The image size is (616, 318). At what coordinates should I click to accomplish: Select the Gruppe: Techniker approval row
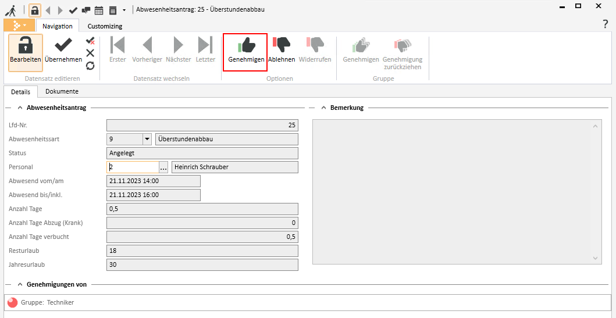click(x=308, y=302)
